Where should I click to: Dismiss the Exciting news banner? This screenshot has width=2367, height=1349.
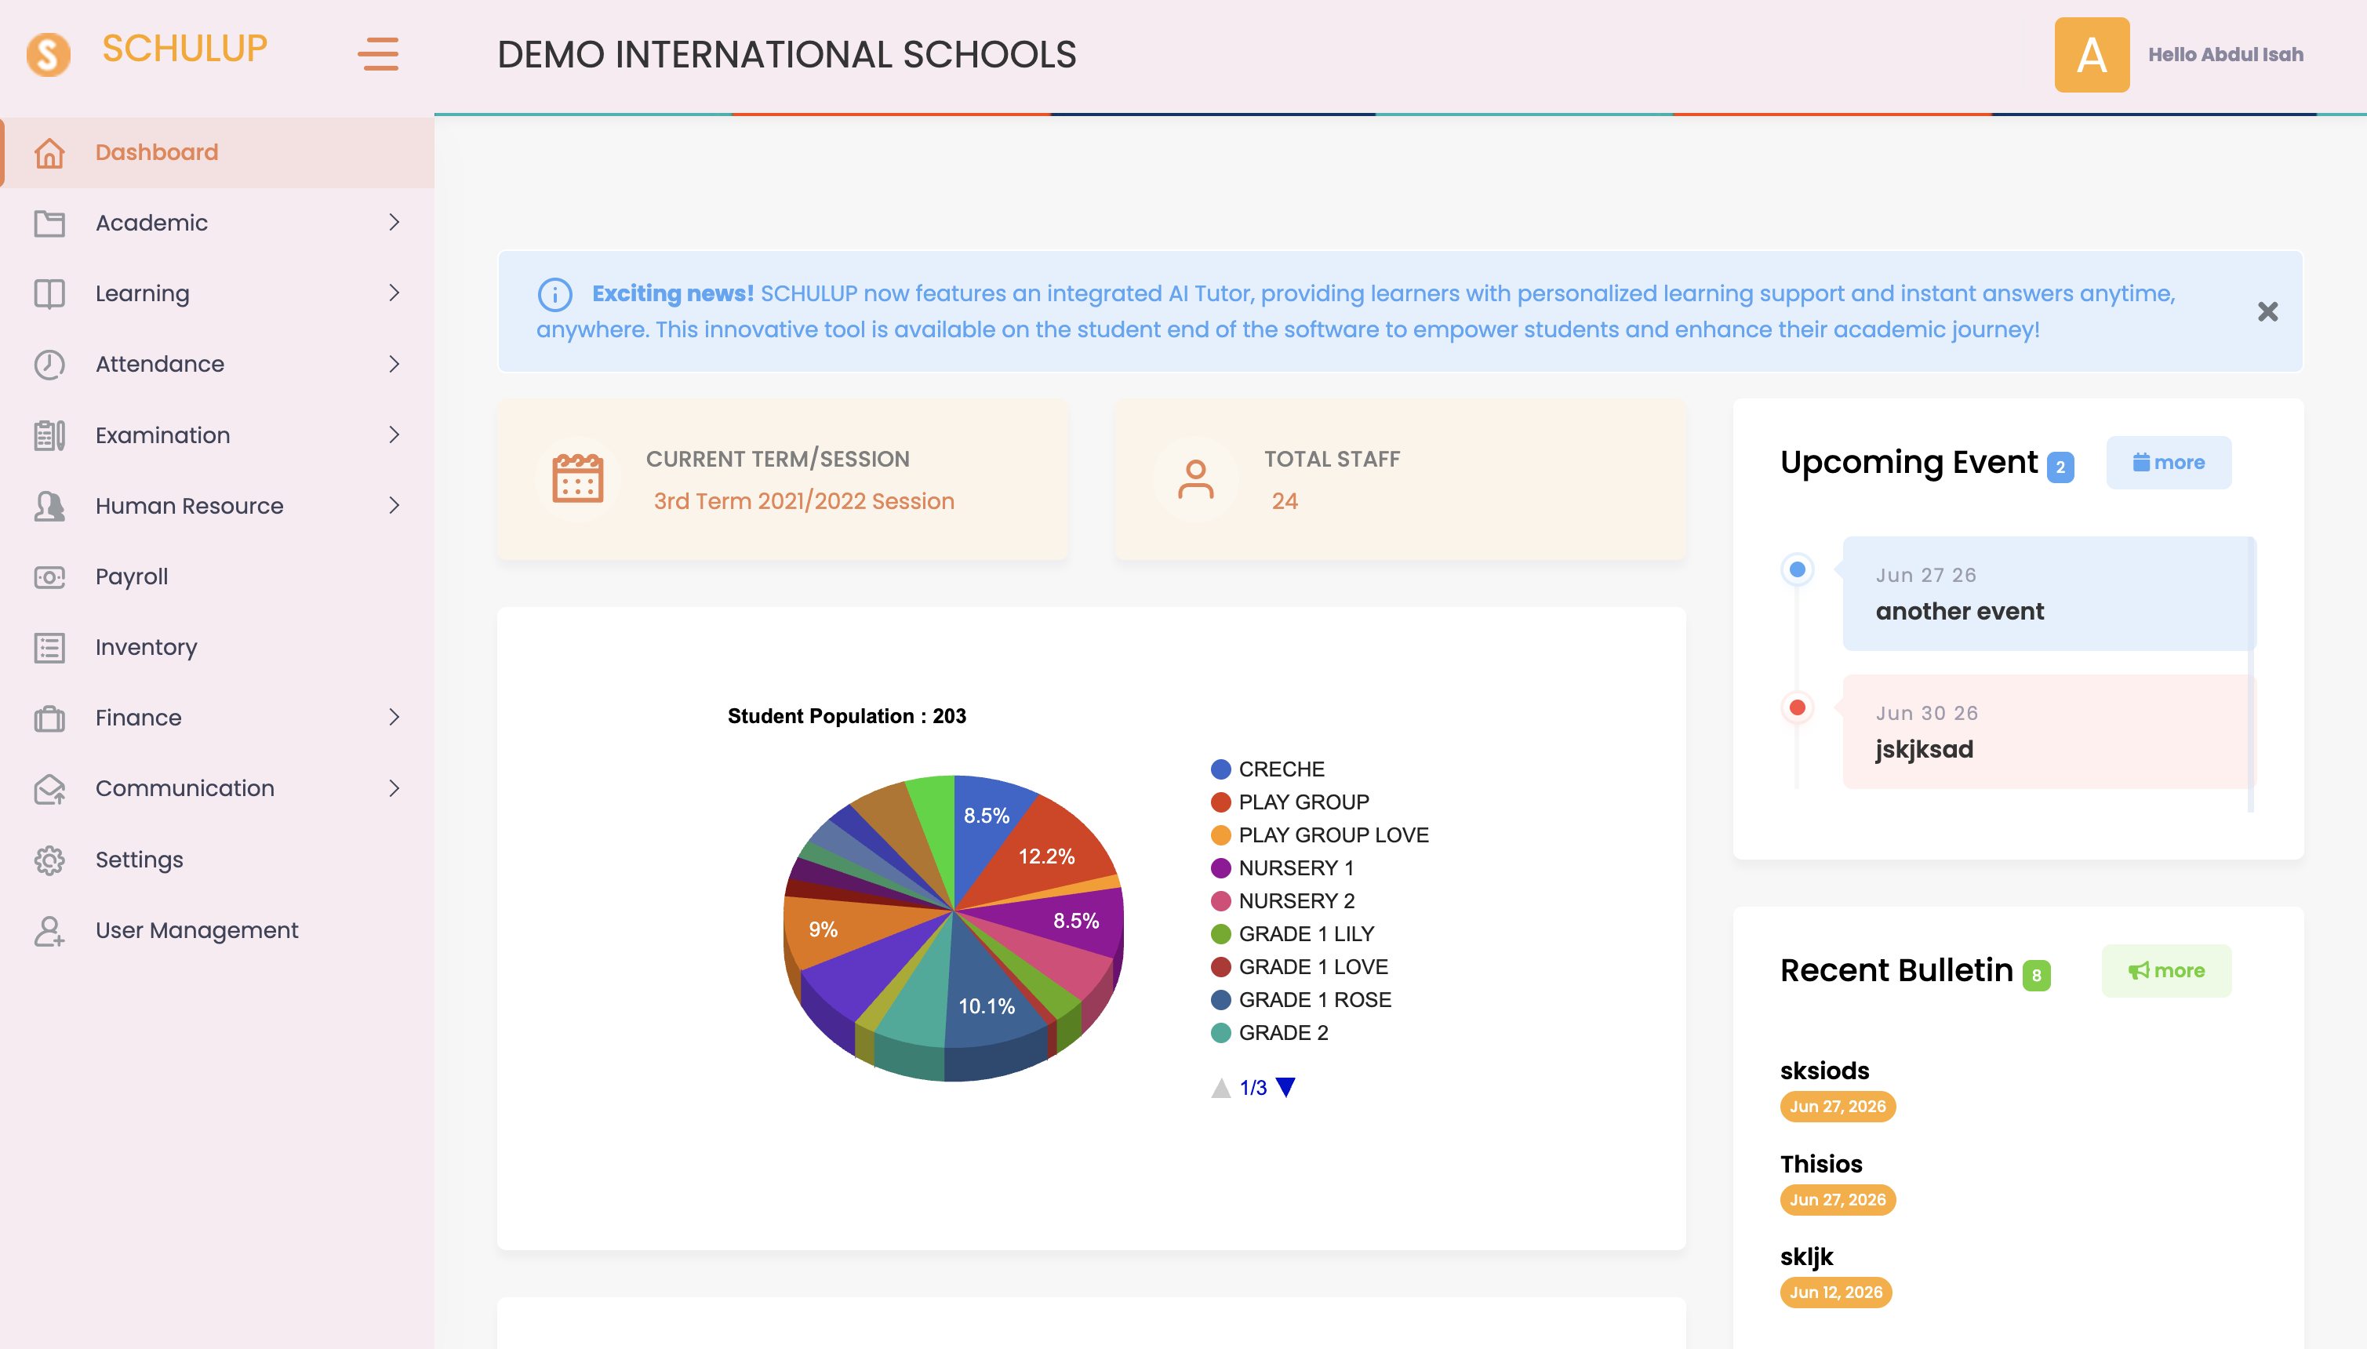point(2267,311)
